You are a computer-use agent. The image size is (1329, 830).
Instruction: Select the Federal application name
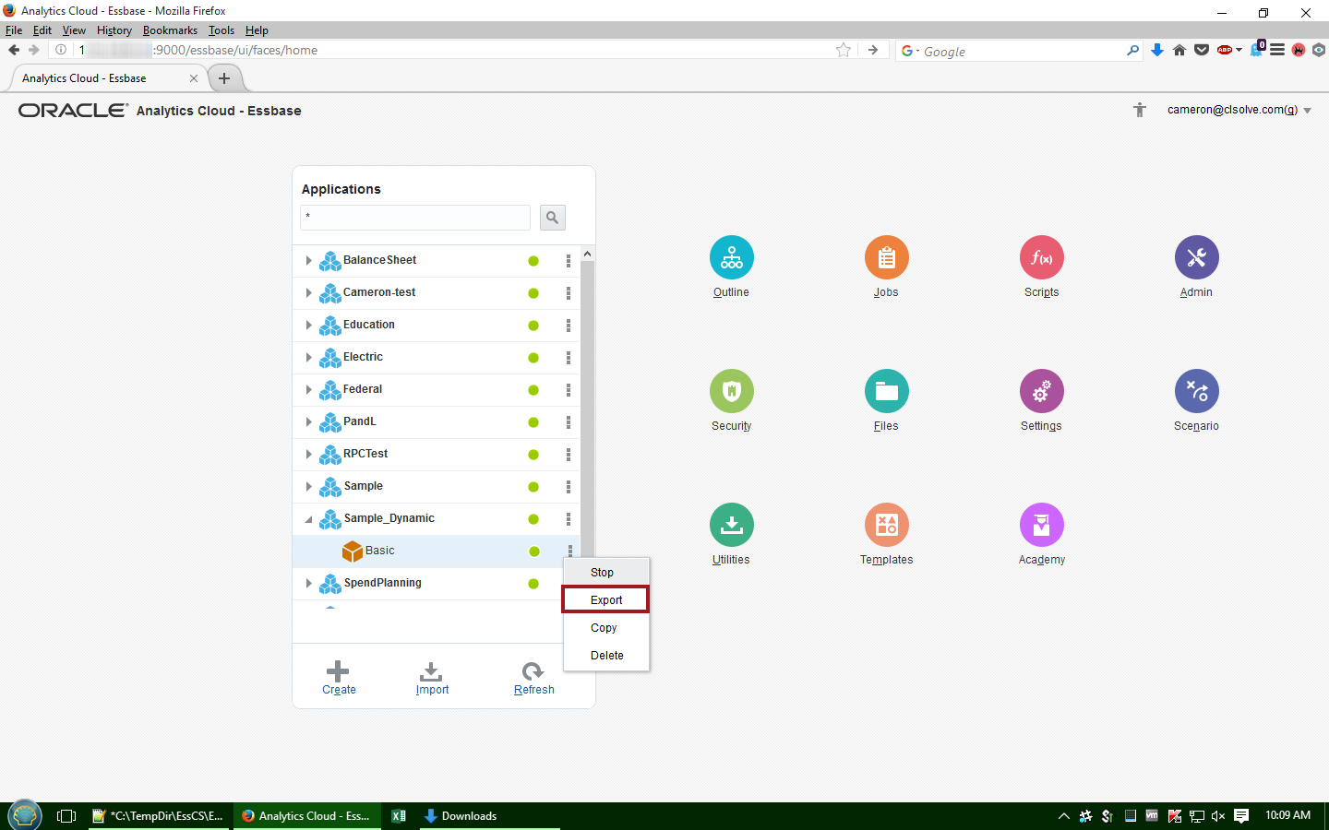[x=363, y=389]
